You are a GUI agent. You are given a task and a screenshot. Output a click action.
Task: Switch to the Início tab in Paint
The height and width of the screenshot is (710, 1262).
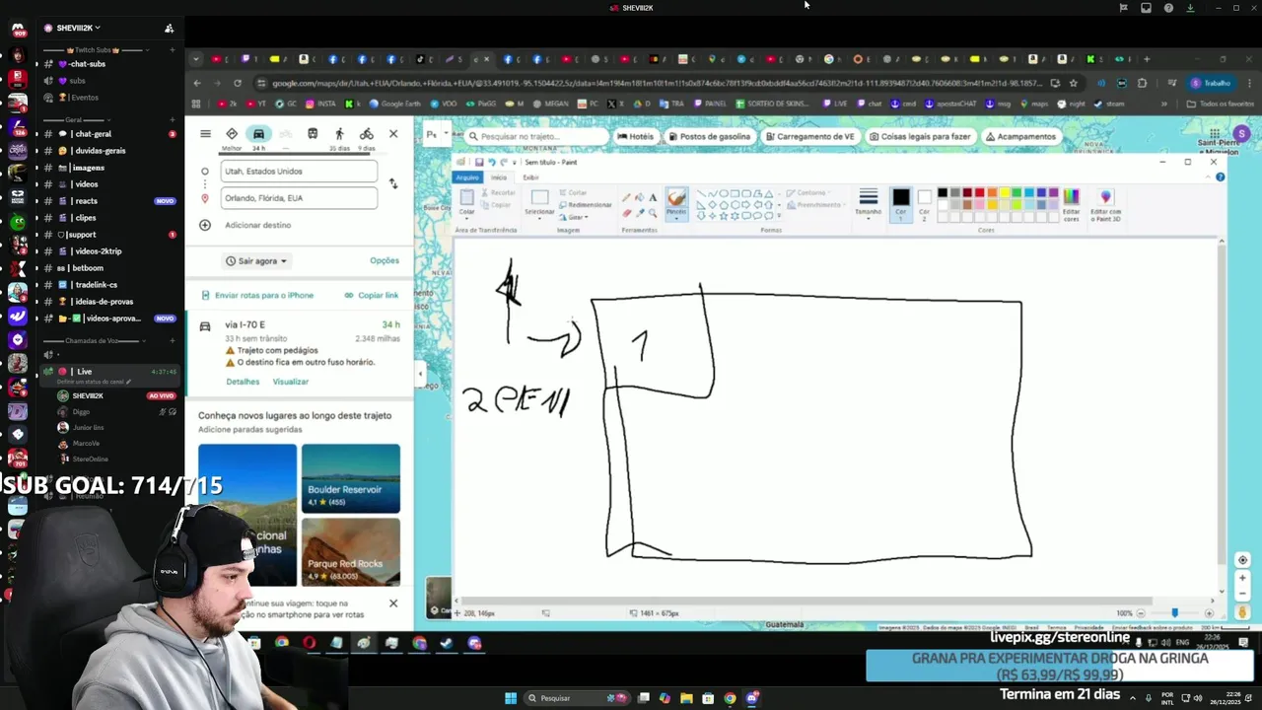[x=499, y=177]
